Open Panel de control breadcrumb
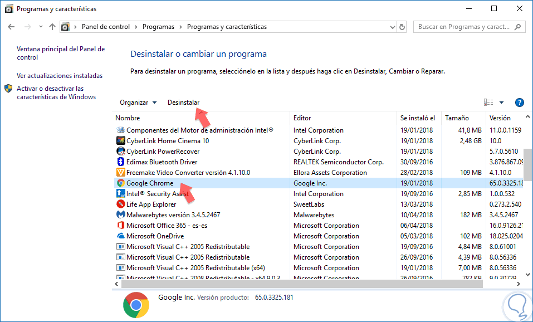Viewport: 533px width, 322px height. tap(106, 27)
